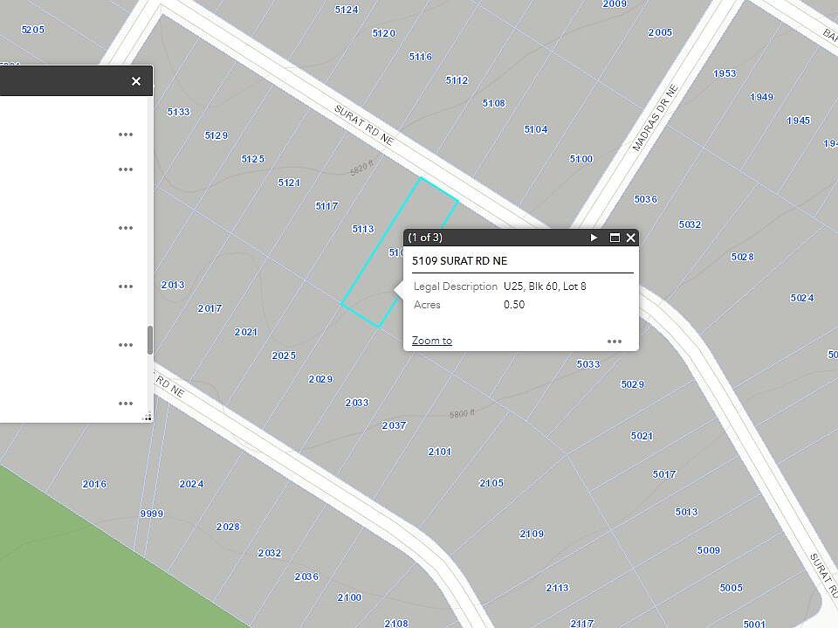Click the Zoom to link
The image size is (838, 628).
click(432, 341)
